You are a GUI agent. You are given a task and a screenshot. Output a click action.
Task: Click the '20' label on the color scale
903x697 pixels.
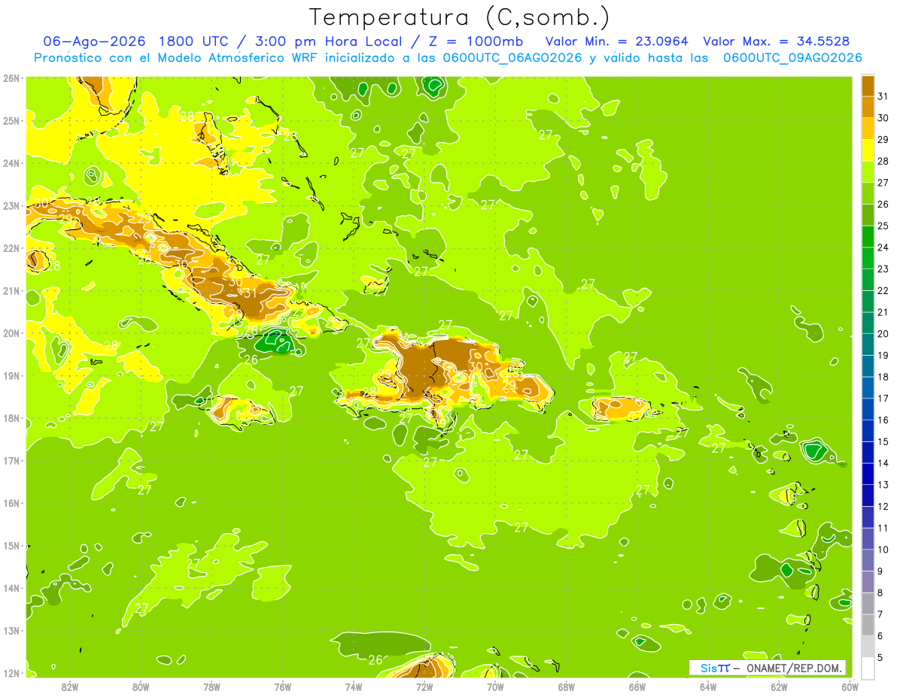(883, 334)
